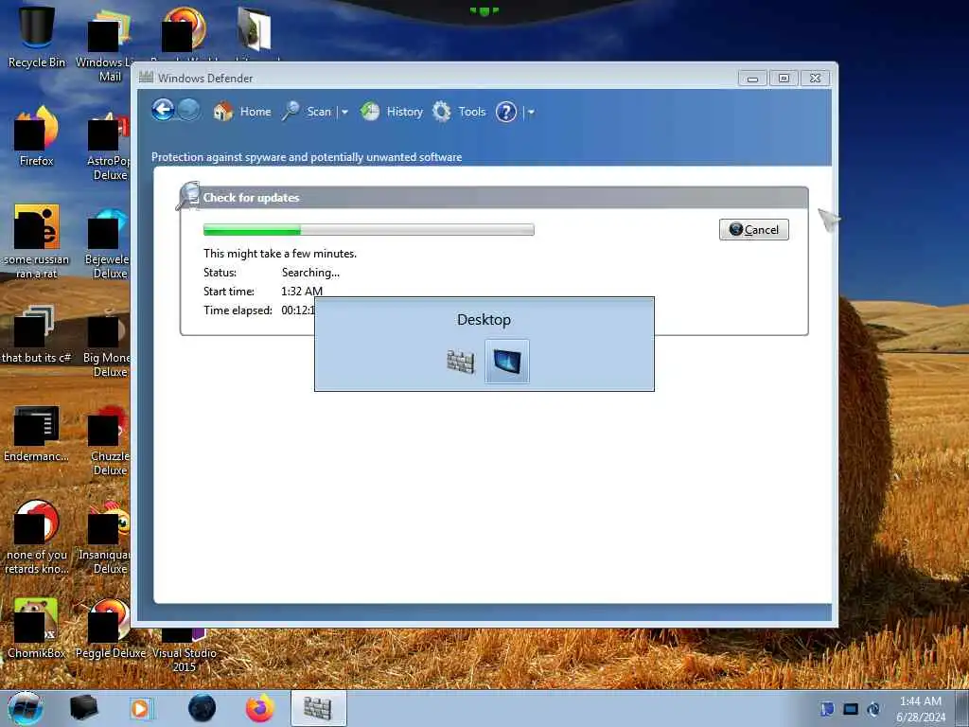Open Insaniquarium Deluxe desktop shortcut

(106, 538)
